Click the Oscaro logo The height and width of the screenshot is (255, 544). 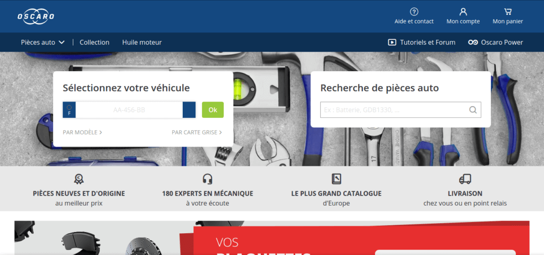click(36, 16)
